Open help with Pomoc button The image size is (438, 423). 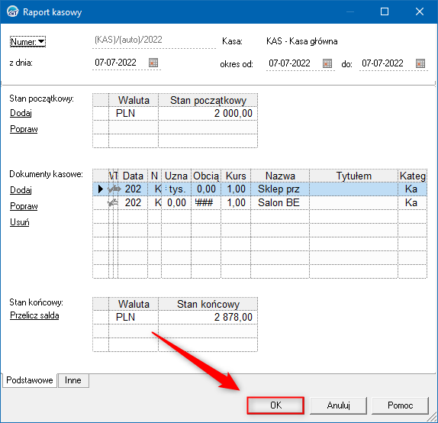pos(400,405)
